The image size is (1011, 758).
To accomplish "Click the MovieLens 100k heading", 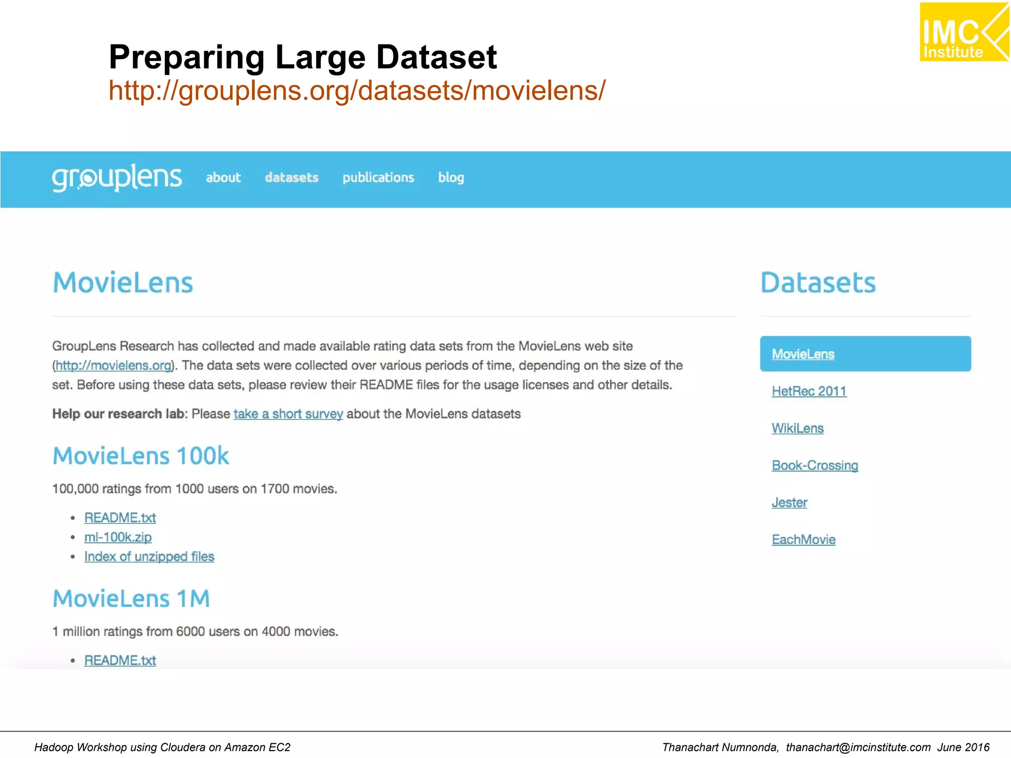I will pos(141,455).
